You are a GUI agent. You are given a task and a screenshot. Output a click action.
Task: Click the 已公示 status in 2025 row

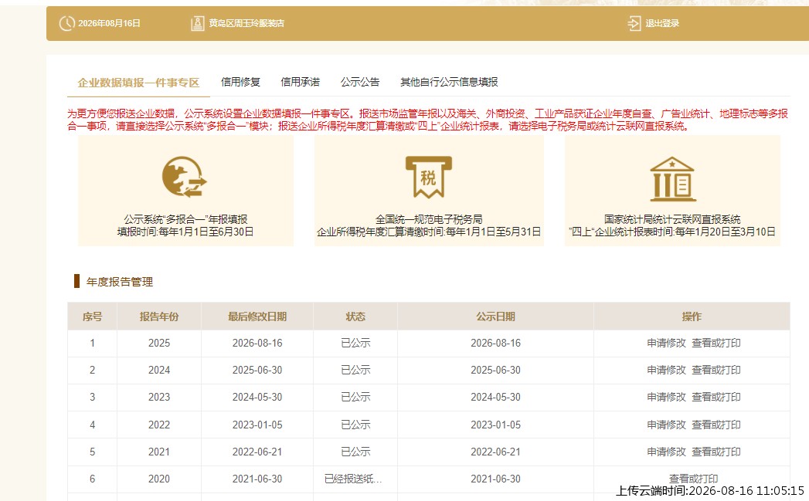(x=355, y=344)
